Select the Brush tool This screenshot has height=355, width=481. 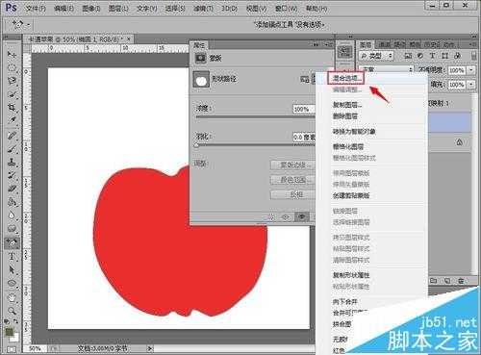(x=12, y=149)
